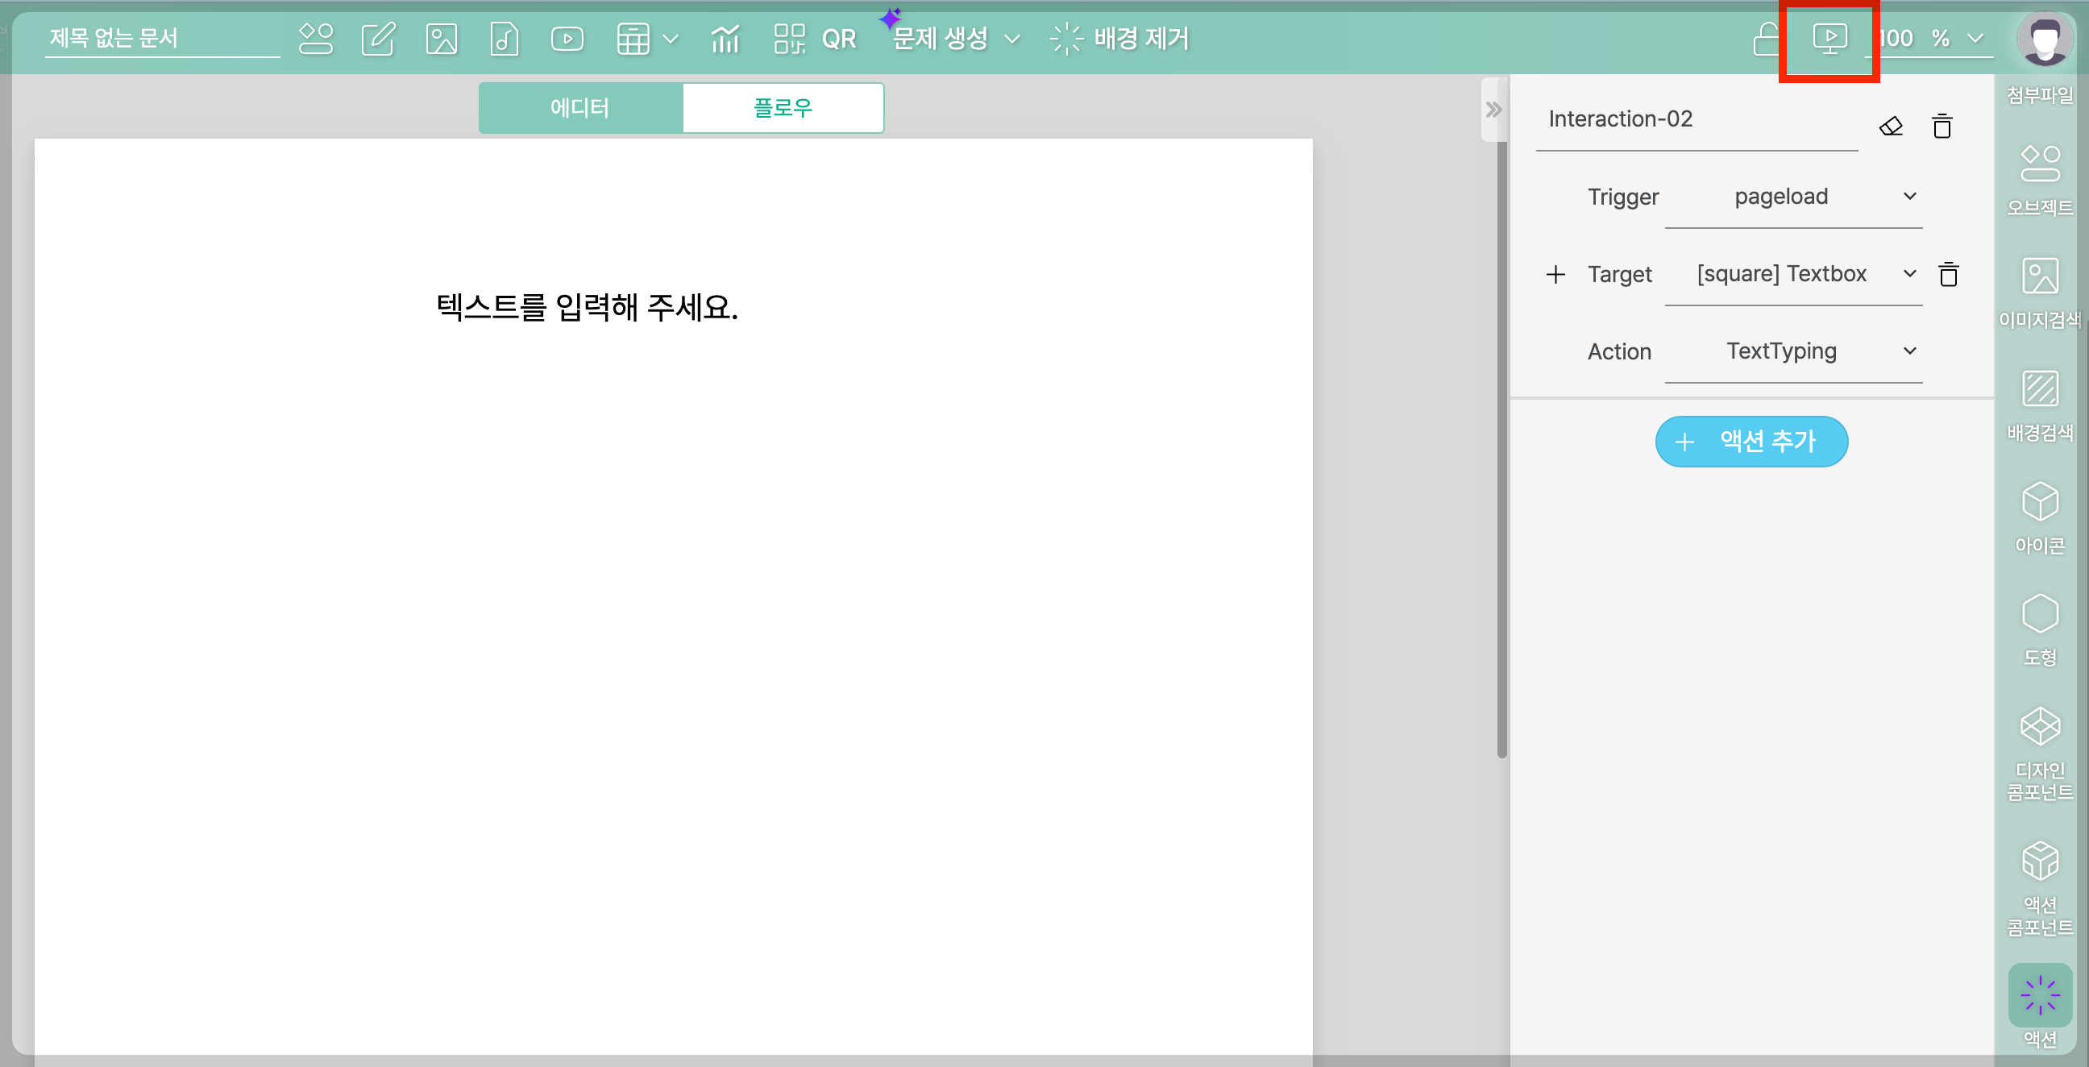Insert a video from the toolbar
This screenshot has width=2089, height=1067.
(x=567, y=38)
